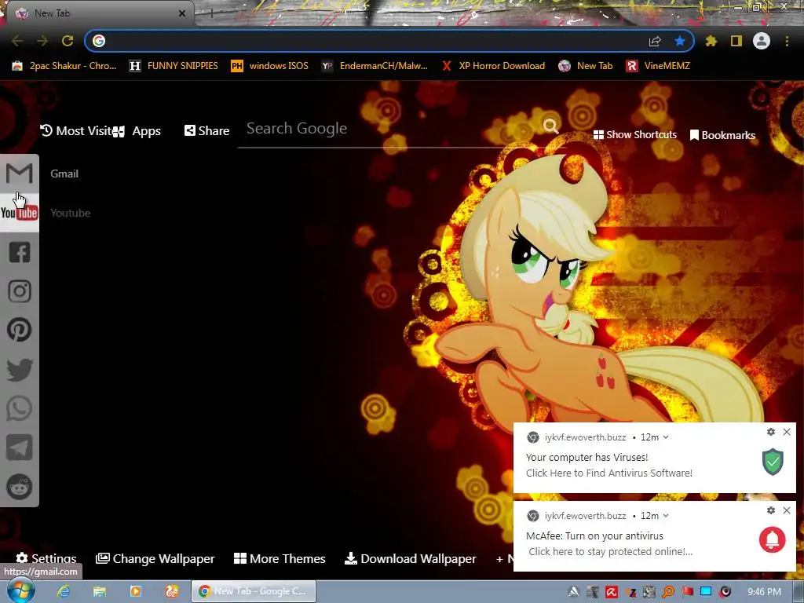Dismiss the McAfee antivirus notification
This screenshot has height=603, width=804.
[x=787, y=510]
